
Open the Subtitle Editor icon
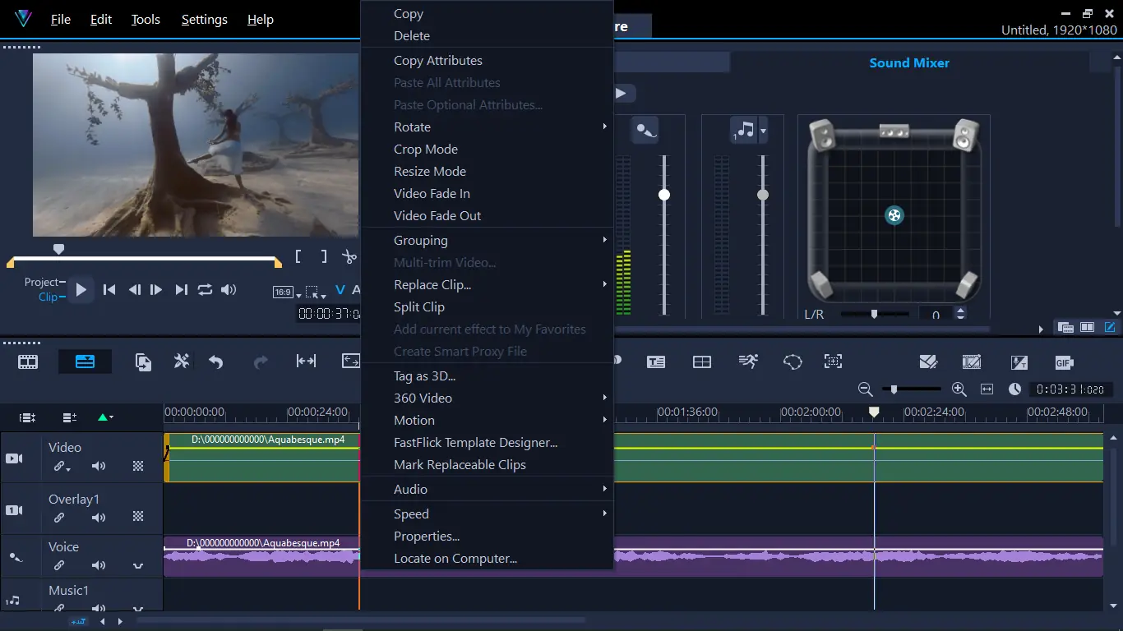[x=656, y=362]
